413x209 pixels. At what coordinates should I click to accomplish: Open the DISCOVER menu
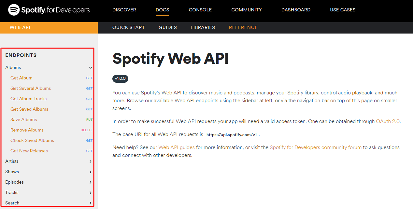pyautogui.click(x=124, y=10)
